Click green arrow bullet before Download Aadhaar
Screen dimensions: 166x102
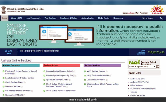[4, 86]
